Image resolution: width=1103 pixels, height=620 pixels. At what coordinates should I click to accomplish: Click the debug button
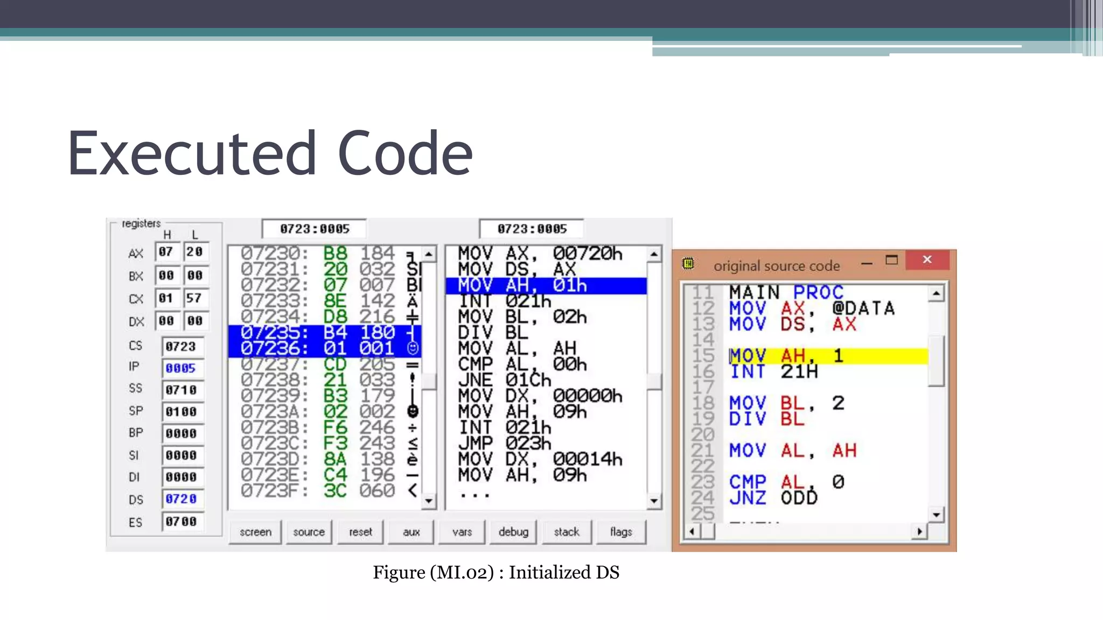click(x=513, y=532)
